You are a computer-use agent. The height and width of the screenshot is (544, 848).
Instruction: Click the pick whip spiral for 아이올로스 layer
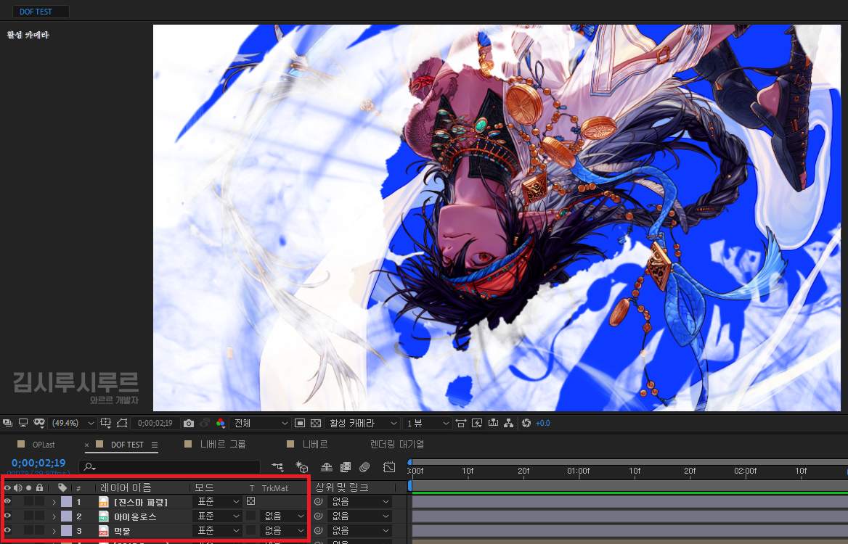(x=319, y=516)
